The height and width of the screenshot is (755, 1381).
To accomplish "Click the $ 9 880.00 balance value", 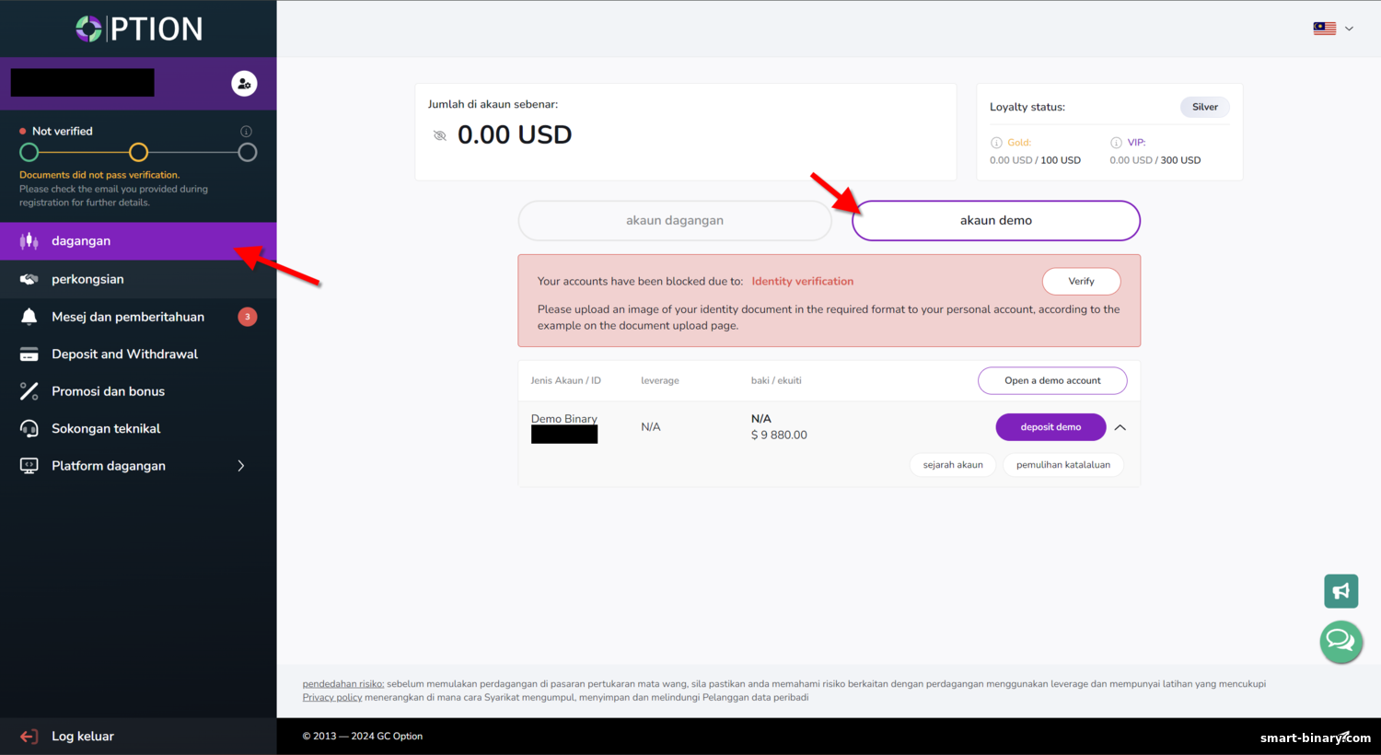I will pyautogui.click(x=779, y=436).
